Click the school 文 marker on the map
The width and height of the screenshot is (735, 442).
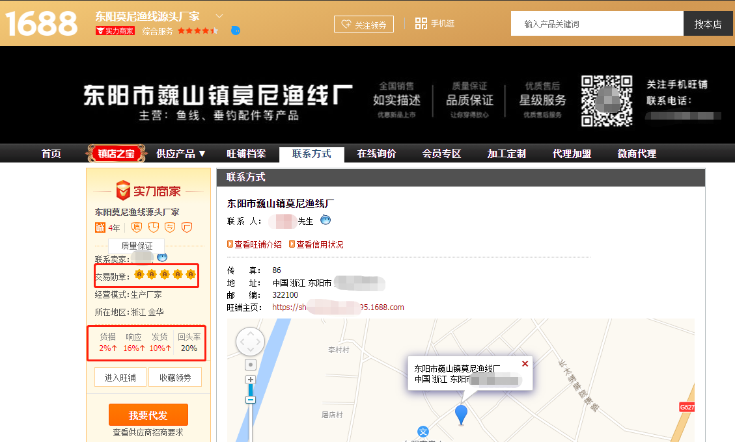click(423, 432)
